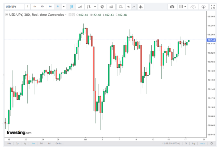Viewport: 222px width, 153px height.
Task: Open compare symbols scales icon
Action: click(x=120, y=7)
